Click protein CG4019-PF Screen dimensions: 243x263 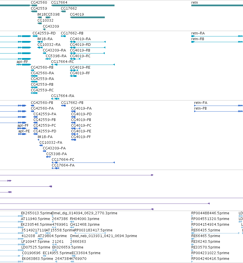coord(81,137)
